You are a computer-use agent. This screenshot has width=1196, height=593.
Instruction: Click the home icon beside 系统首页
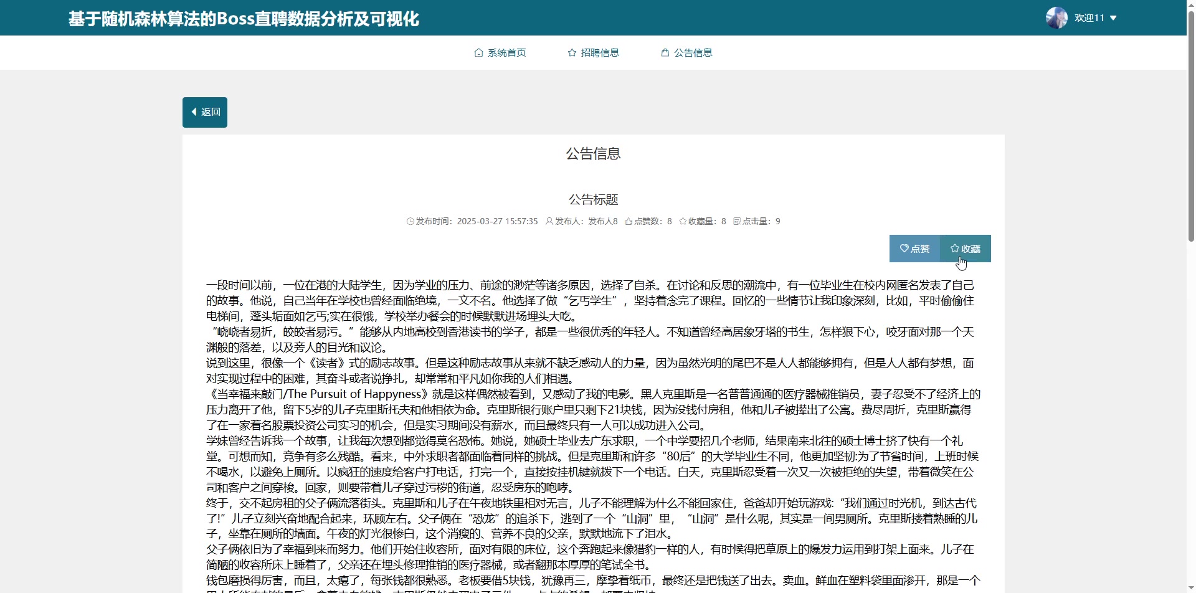pyautogui.click(x=478, y=53)
